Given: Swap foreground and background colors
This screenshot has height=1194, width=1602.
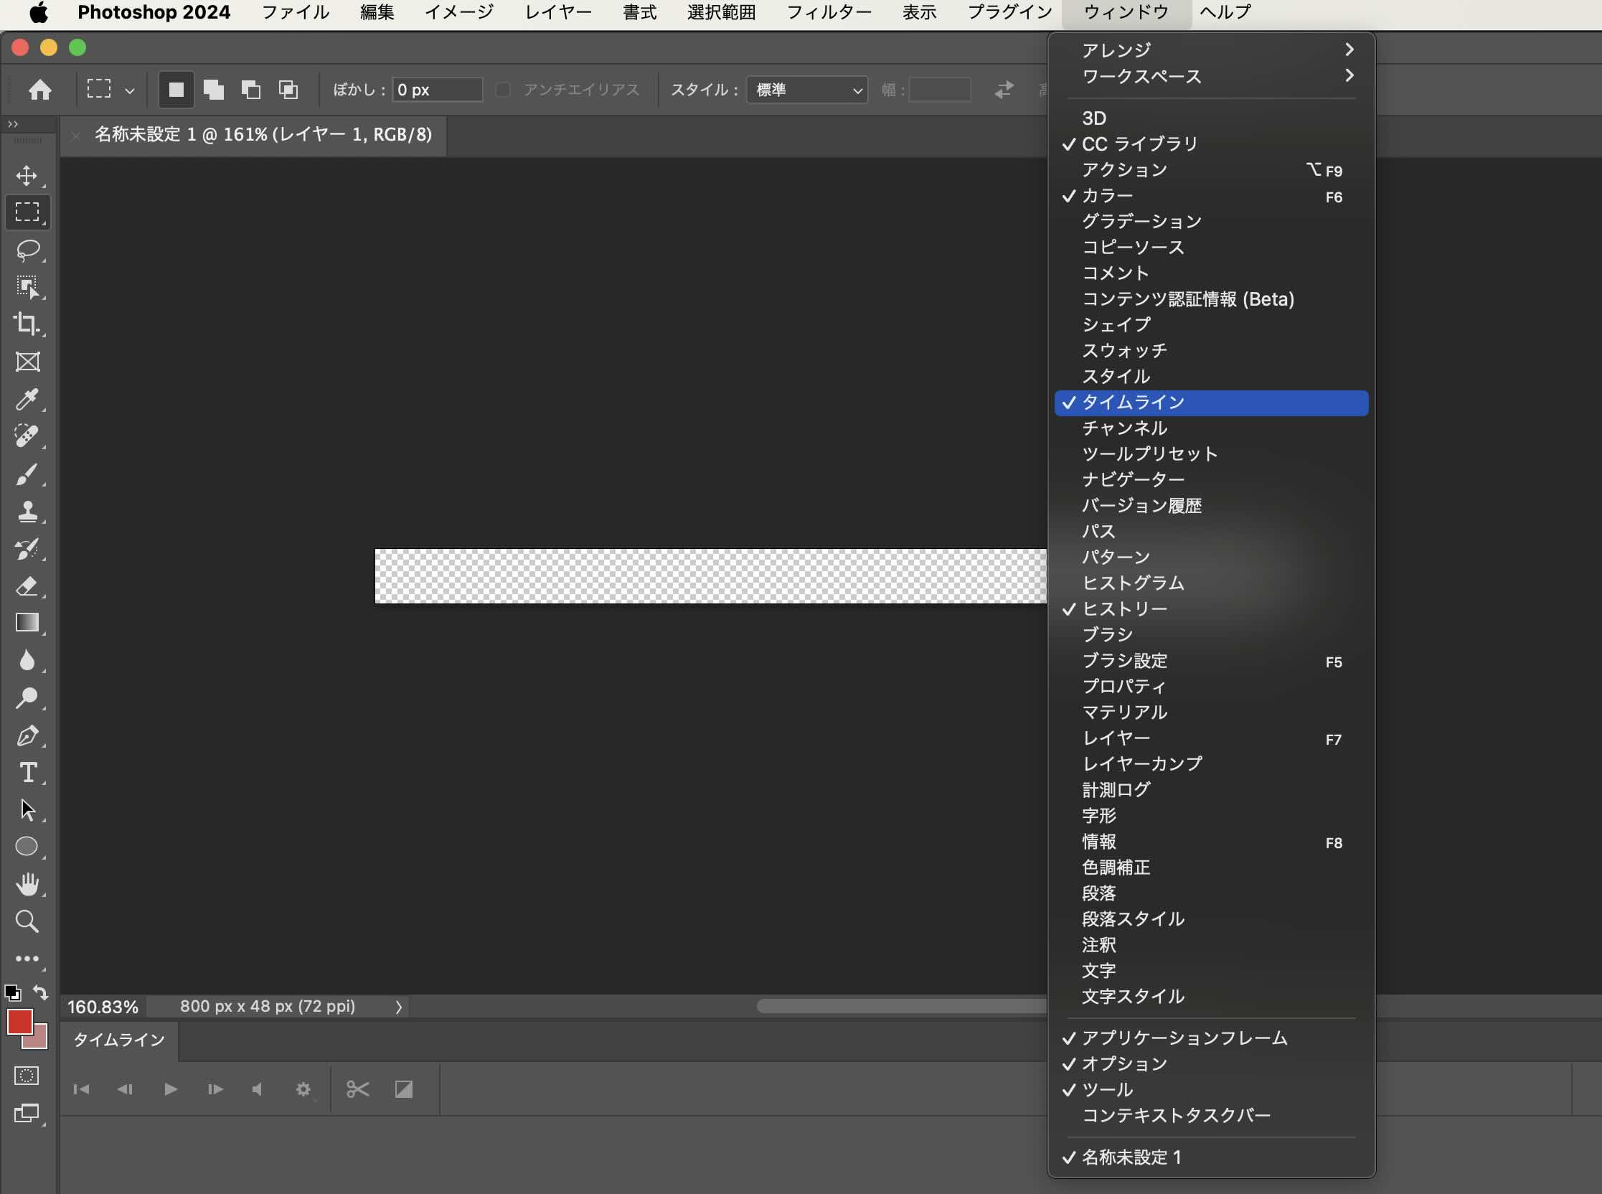Looking at the screenshot, I should [x=41, y=993].
